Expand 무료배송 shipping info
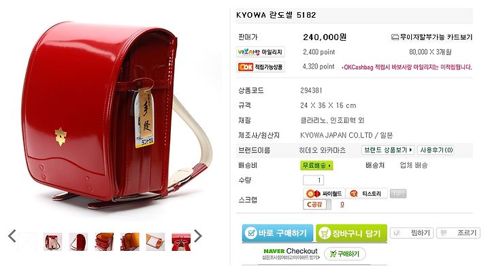The image size is (490, 276). coord(316,165)
